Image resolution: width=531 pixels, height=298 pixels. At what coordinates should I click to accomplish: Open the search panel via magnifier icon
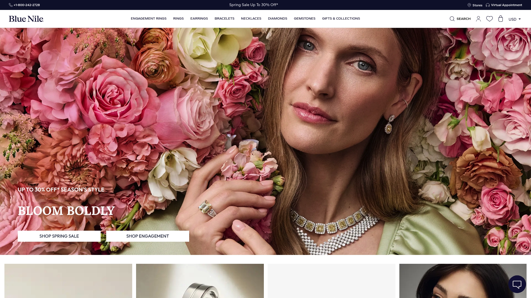(x=460, y=18)
